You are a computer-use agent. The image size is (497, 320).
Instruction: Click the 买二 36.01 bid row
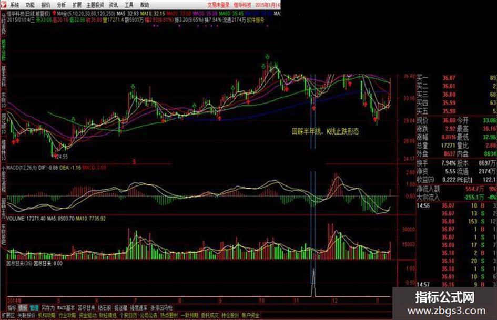(456, 86)
